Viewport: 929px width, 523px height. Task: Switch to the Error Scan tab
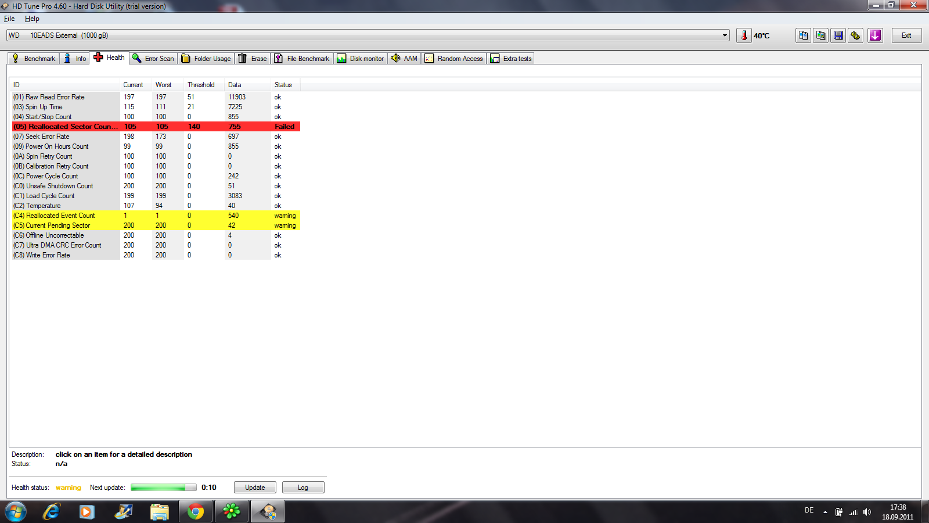coord(153,58)
